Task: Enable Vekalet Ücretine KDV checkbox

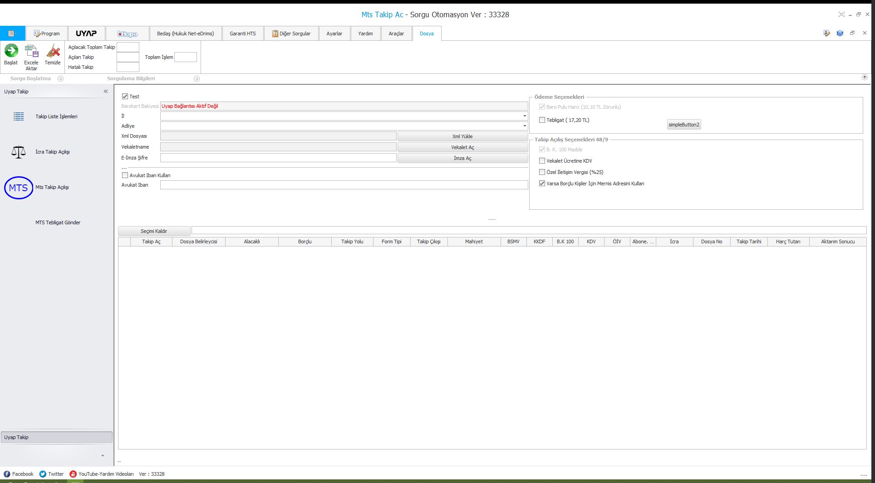Action: pyautogui.click(x=542, y=161)
